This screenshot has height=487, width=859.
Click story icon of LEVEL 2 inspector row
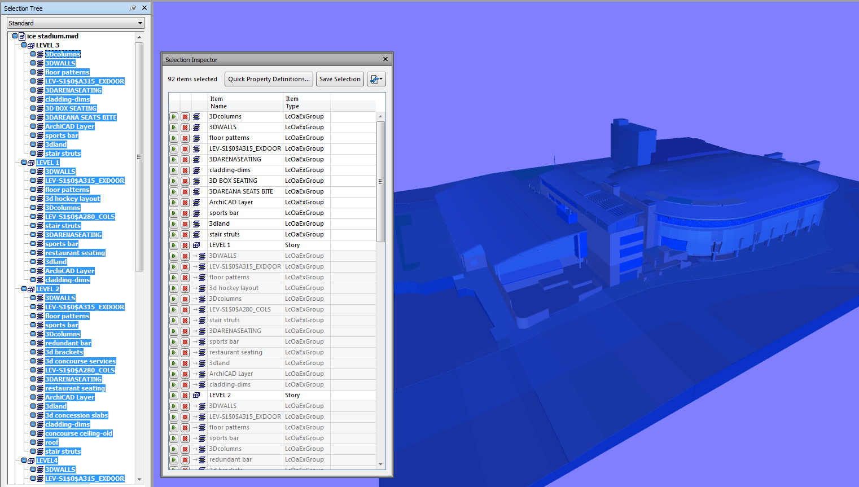[196, 396]
